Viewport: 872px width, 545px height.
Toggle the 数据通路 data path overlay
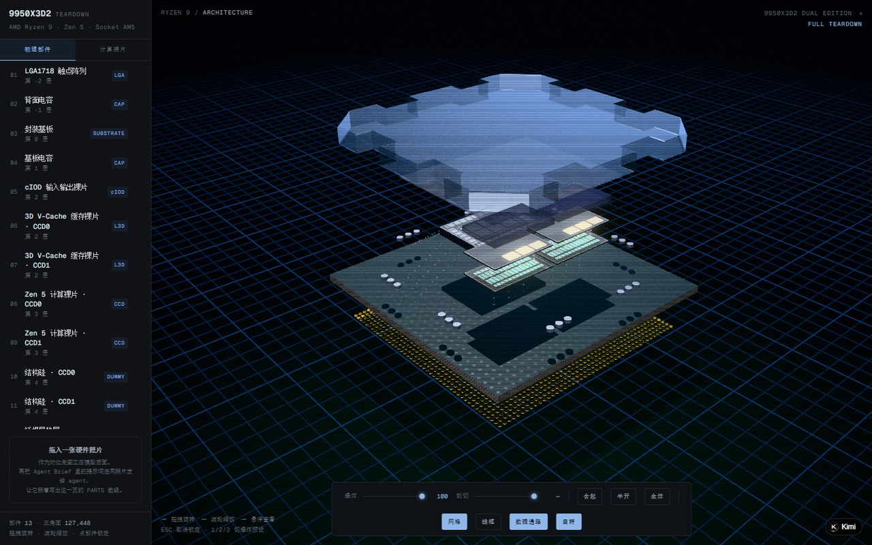click(x=529, y=522)
